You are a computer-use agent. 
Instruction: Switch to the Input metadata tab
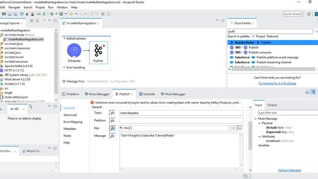coord(258,105)
